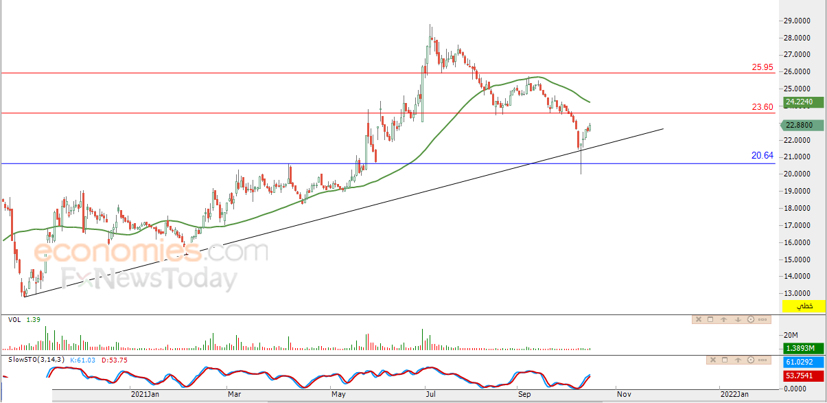This screenshot has height=403, width=827.
Task: Open SlowSTO indicator settings gear
Action: point(751,360)
